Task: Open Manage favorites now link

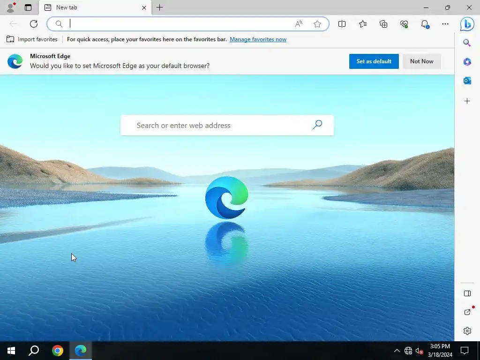Action: pos(258,39)
